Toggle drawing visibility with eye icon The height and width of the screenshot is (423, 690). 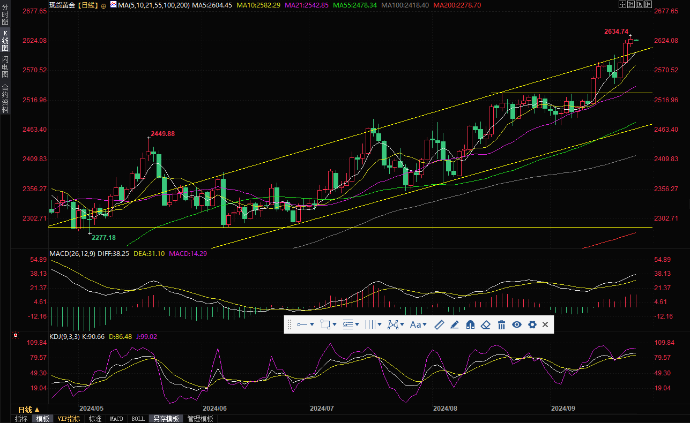516,324
